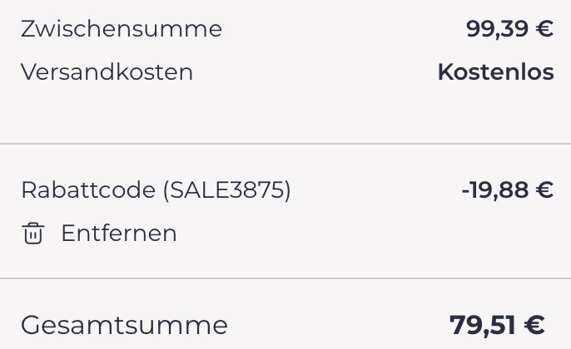Viewport: 571px width, 349px height.
Task: Click the -19,88 € discount amount
Action: pyautogui.click(x=508, y=189)
